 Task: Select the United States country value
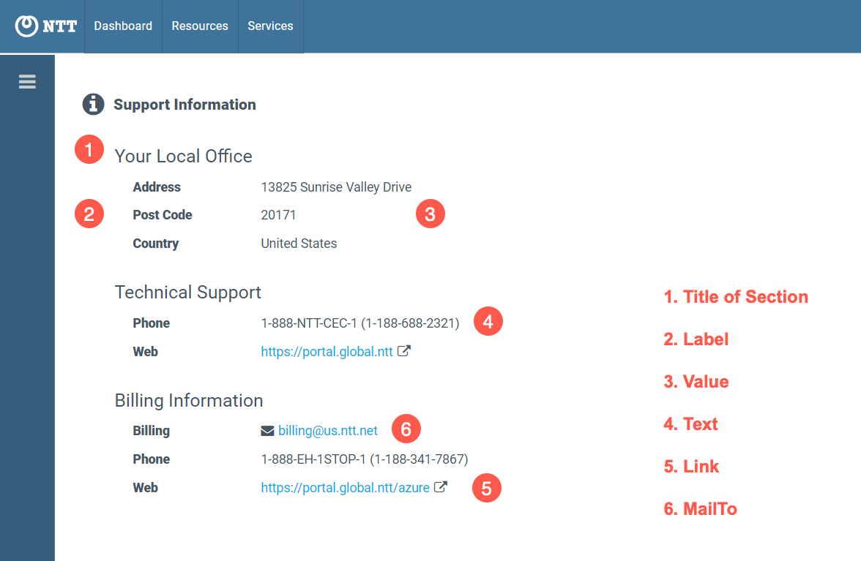point(299,244)
